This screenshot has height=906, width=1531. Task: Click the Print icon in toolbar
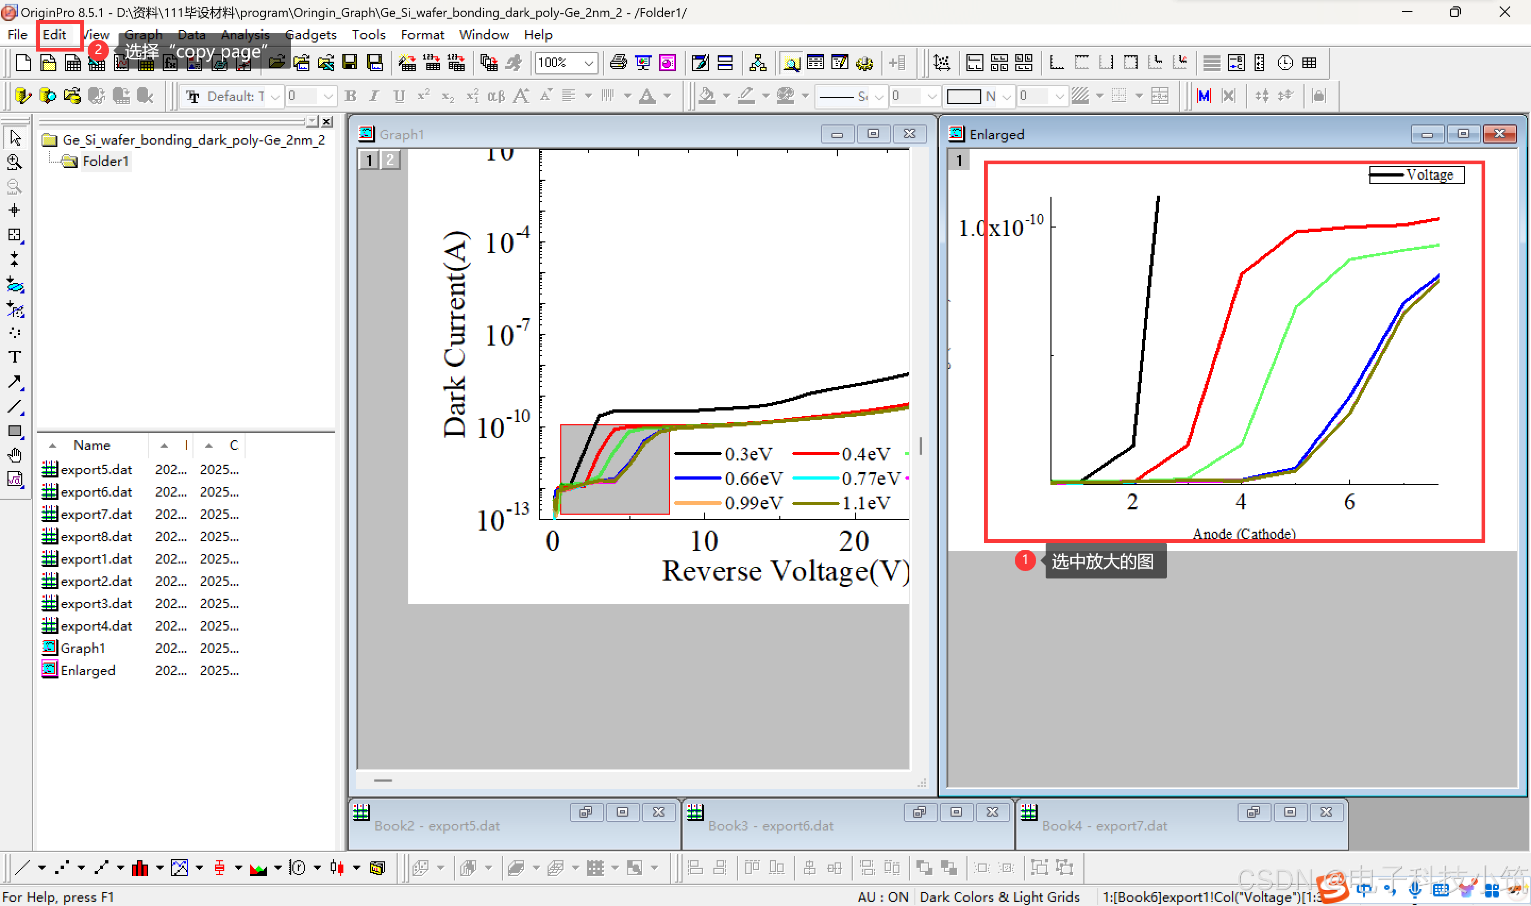click(x=618, y=63)
